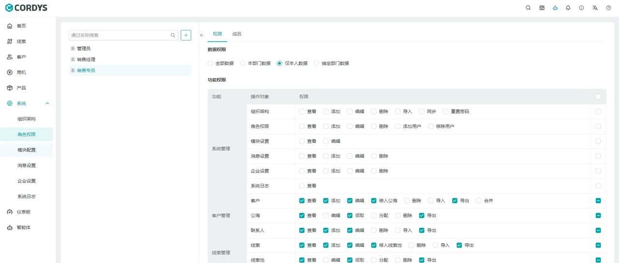Click the info circle icon in header

pyautogui.click(x=581, y=8)
